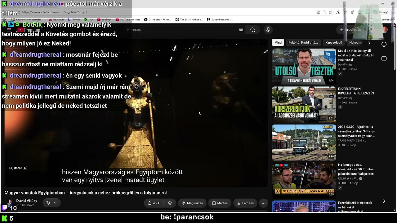The image size is (397, 223).
Task: Open the Dashboard - Restream bookmark
Action: (x=158, y=20)
